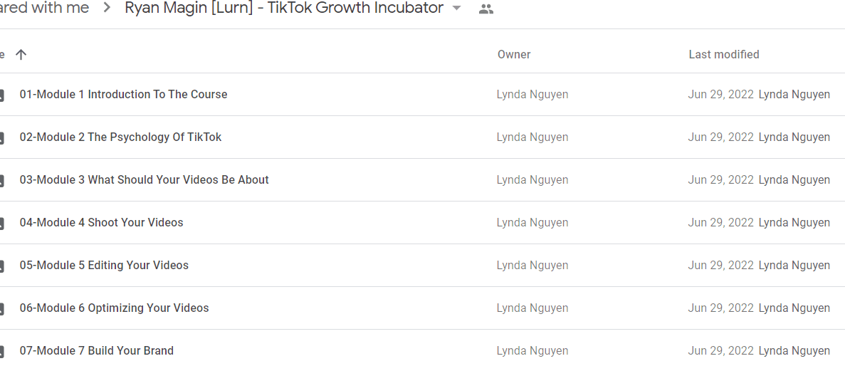Open the TikTok Growth Incubator folder dropdown arrow
Image resolution: width=845 pixels, height=366 pixels.
click(457, 9)
